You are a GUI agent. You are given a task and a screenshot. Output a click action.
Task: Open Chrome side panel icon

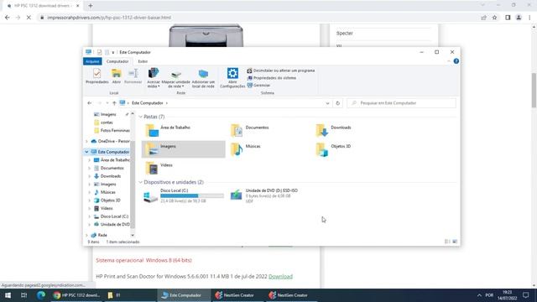508,18
